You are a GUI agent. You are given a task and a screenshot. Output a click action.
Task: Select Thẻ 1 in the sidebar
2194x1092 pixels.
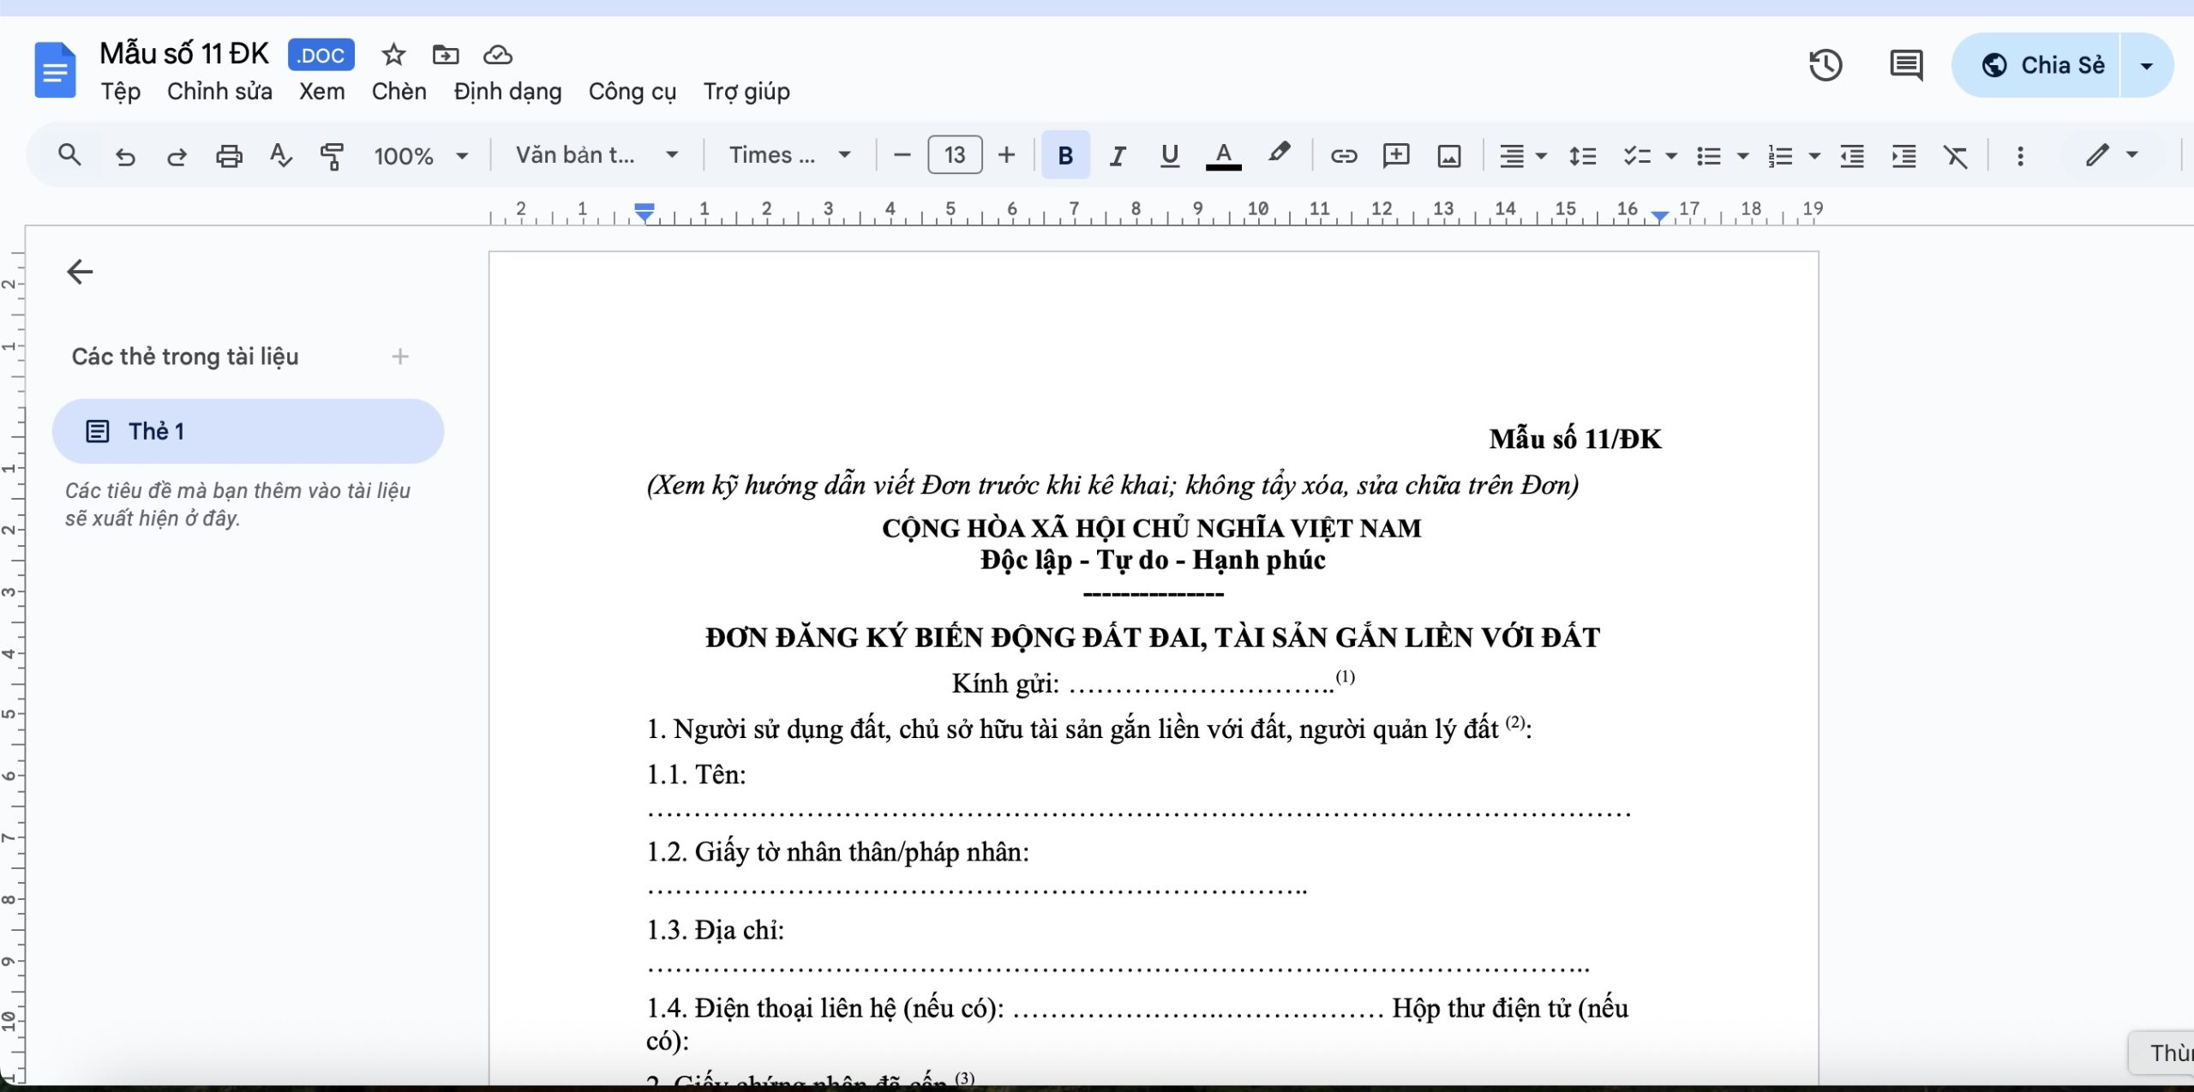click(x=248, y=431)
